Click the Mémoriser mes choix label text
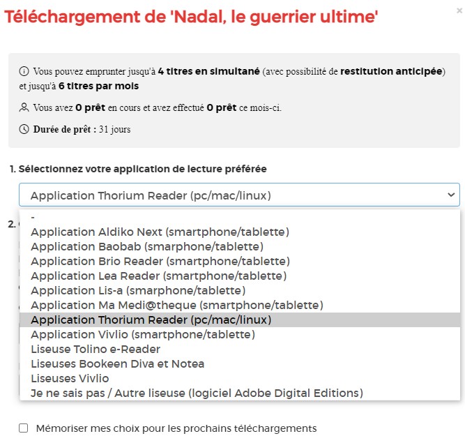465x443 pixels. (176, 428)
